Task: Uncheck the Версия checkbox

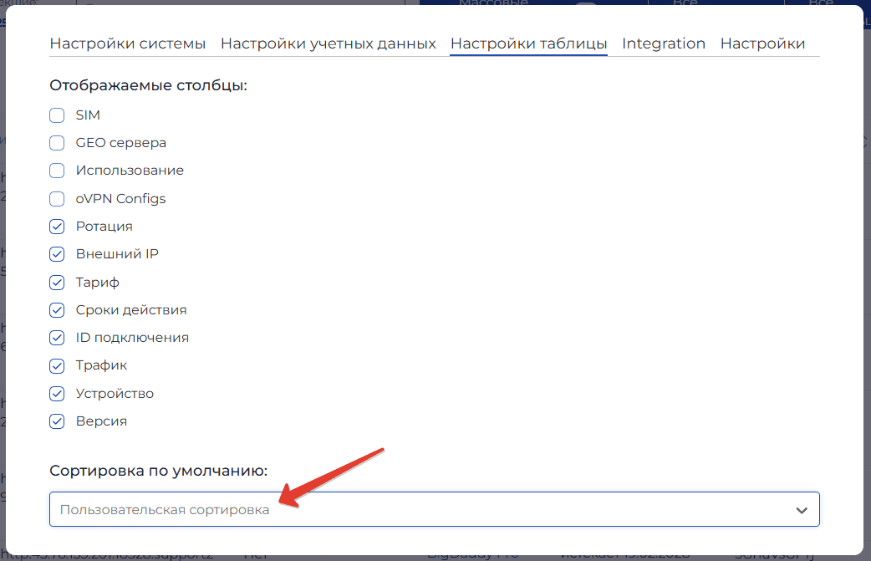Action: click(57, 421)
